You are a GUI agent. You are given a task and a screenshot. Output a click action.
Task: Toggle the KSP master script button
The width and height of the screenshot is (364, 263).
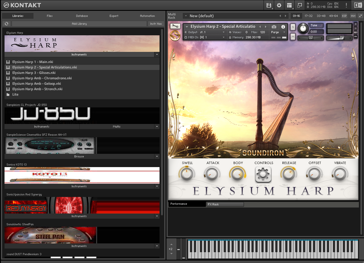click(x=344, y=16)
